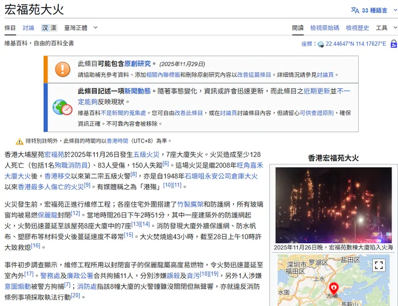Open the 討論 tab
This screenshot has height=306, width=398.
click(29, 27)
